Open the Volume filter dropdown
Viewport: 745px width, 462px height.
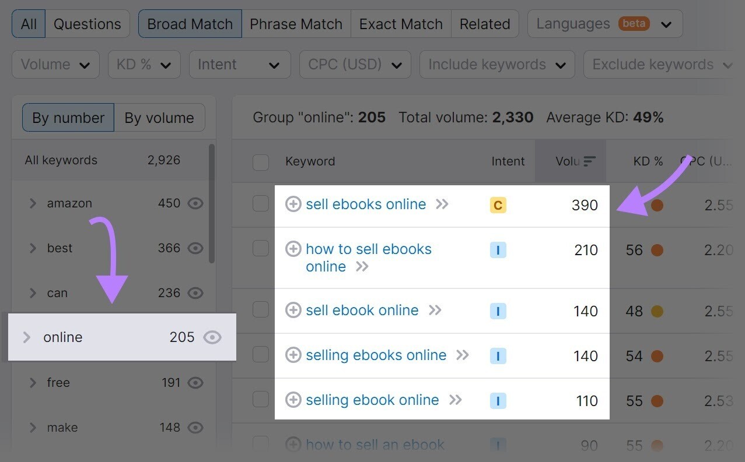[55, 64]
